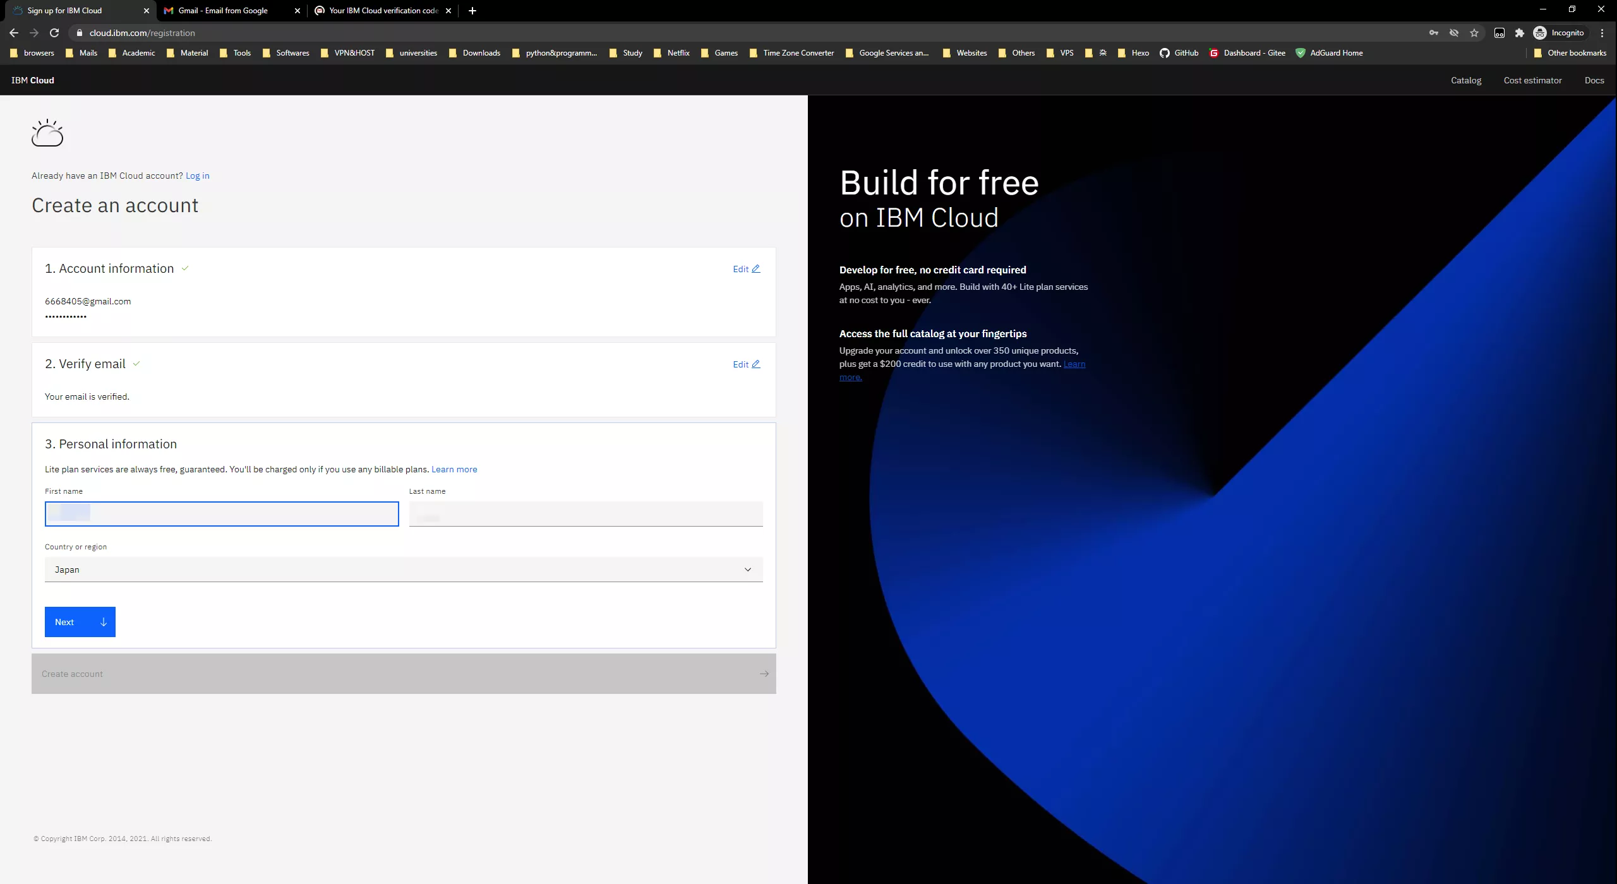Open the universities bookmark folder
This screenshot has width=1617, height=884.
coord(411,53)
